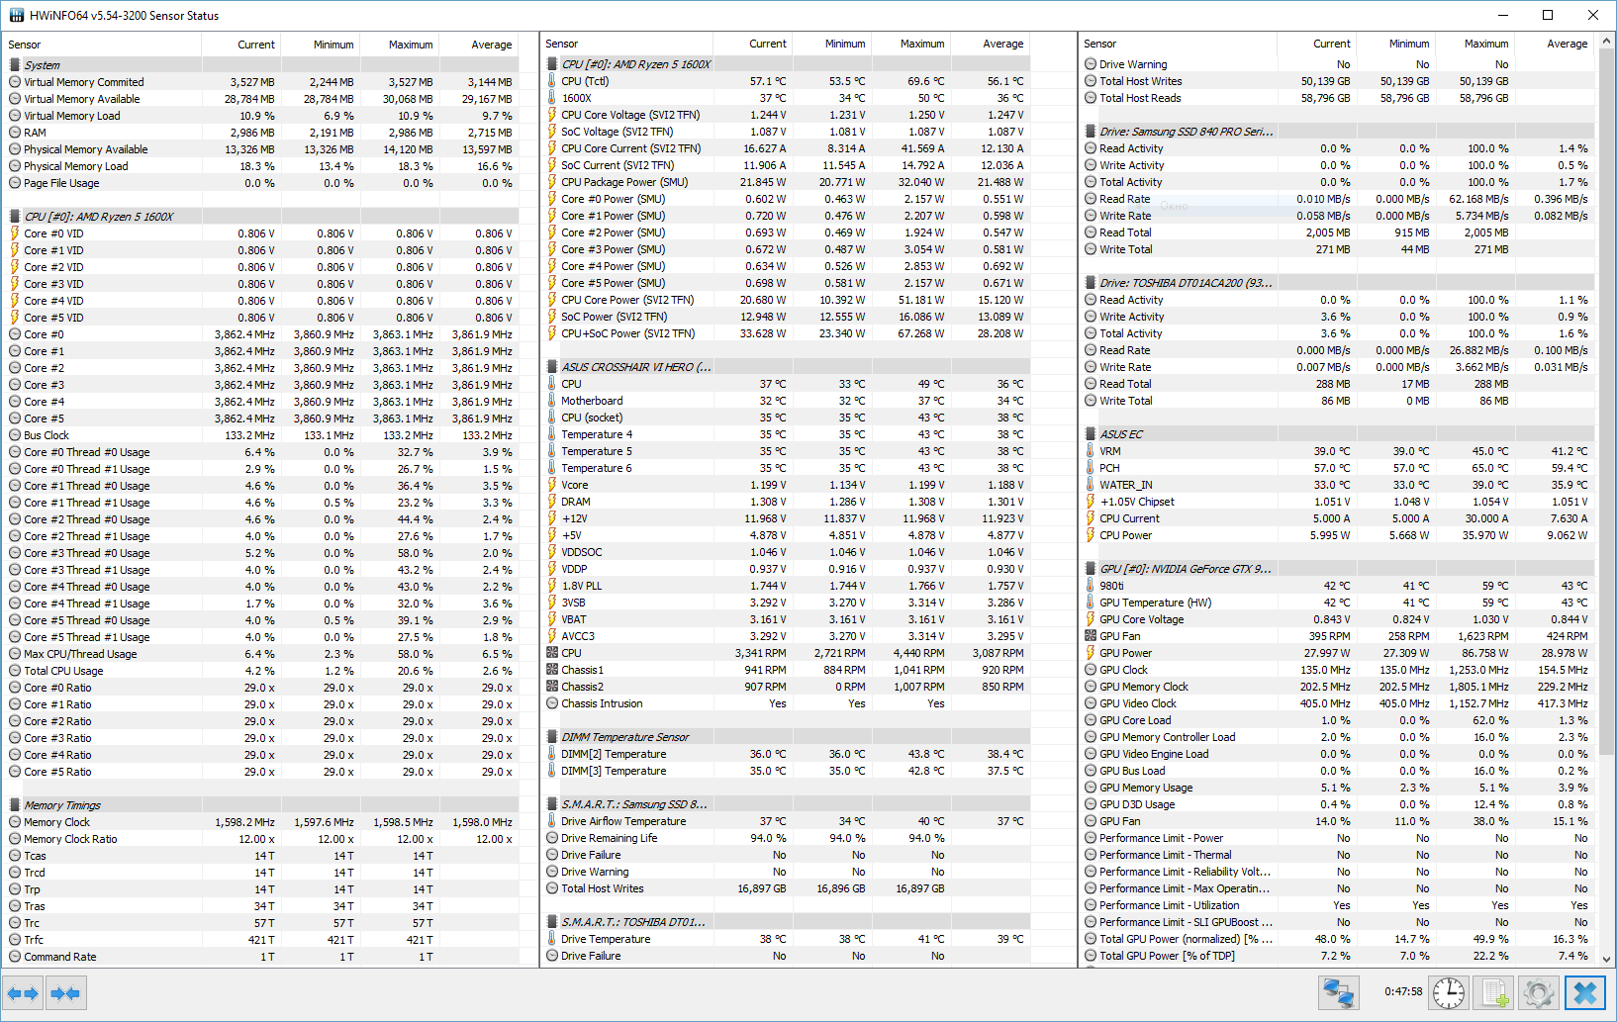Select the GPU Memory Usage row
The image size is (1617, 1022).
click(1338, 788)
